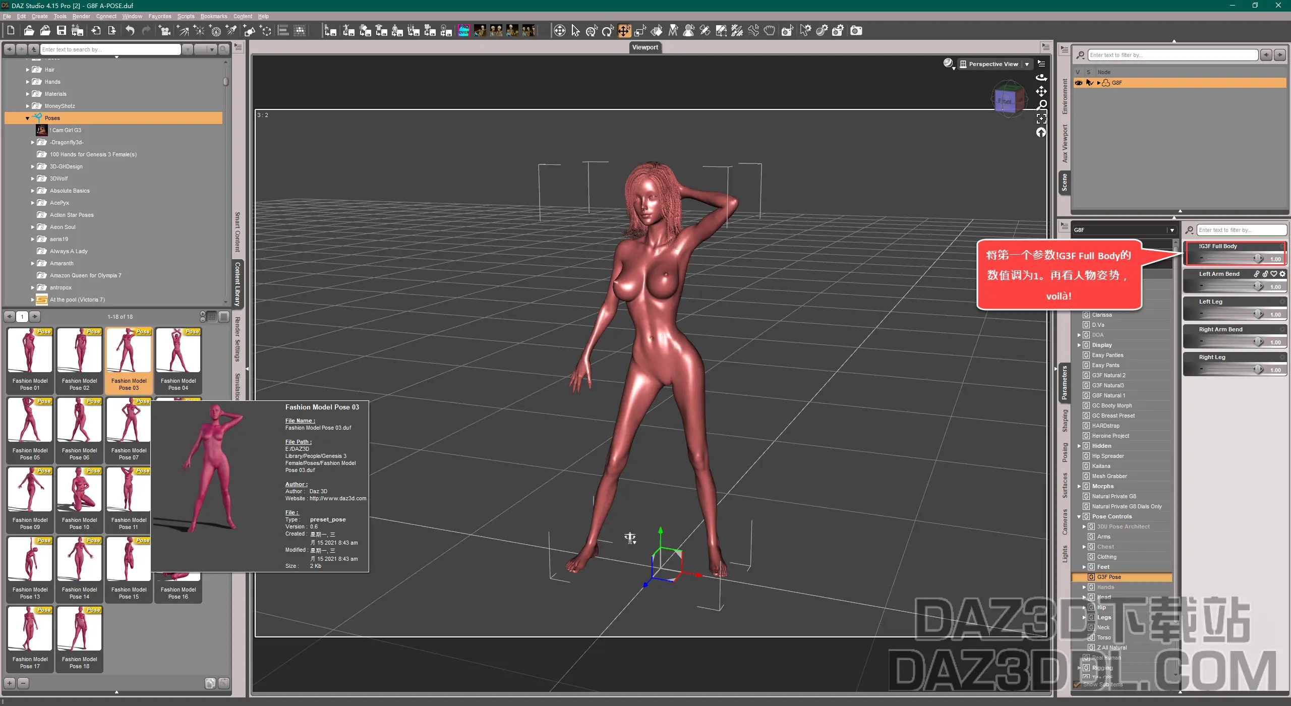The height and width of the screenshot is (706, 1291).
Task: Reset the viewport camera view
Action: click(1041, 132)
